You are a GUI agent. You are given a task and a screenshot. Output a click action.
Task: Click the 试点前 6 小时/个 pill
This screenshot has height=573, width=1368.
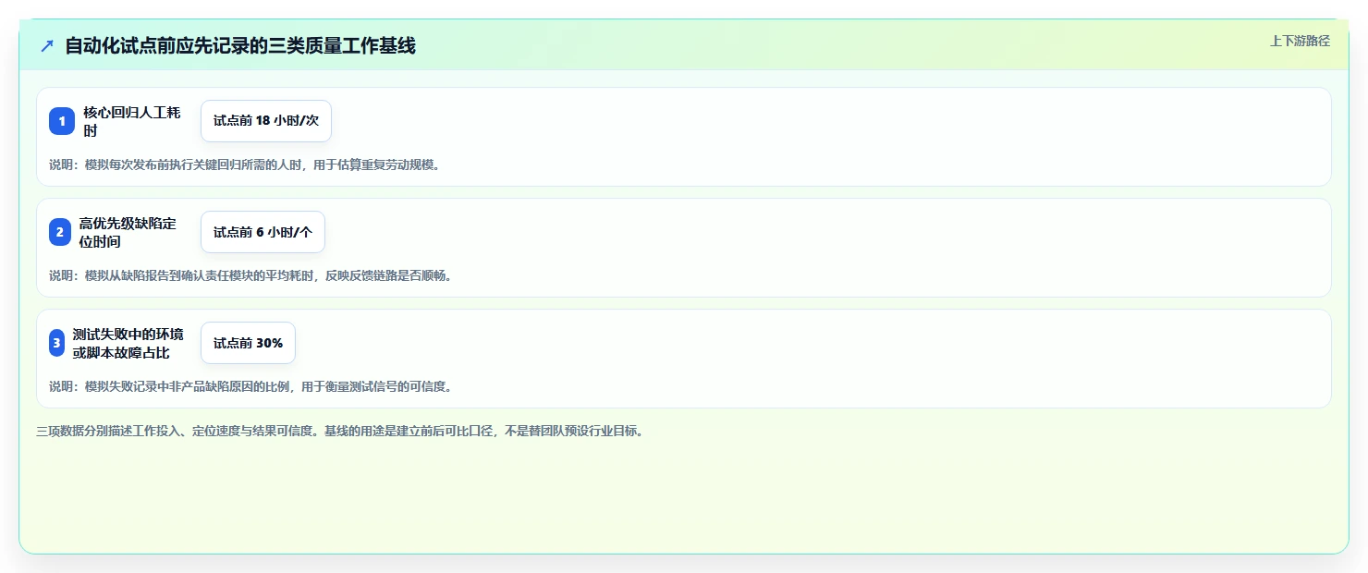pos(263,232)
